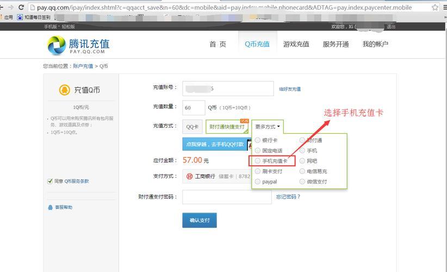Select the 微信支付 radio option
The height and width of the screenshot is (272, 447).
pyautogui.click(x=302, y=181)
